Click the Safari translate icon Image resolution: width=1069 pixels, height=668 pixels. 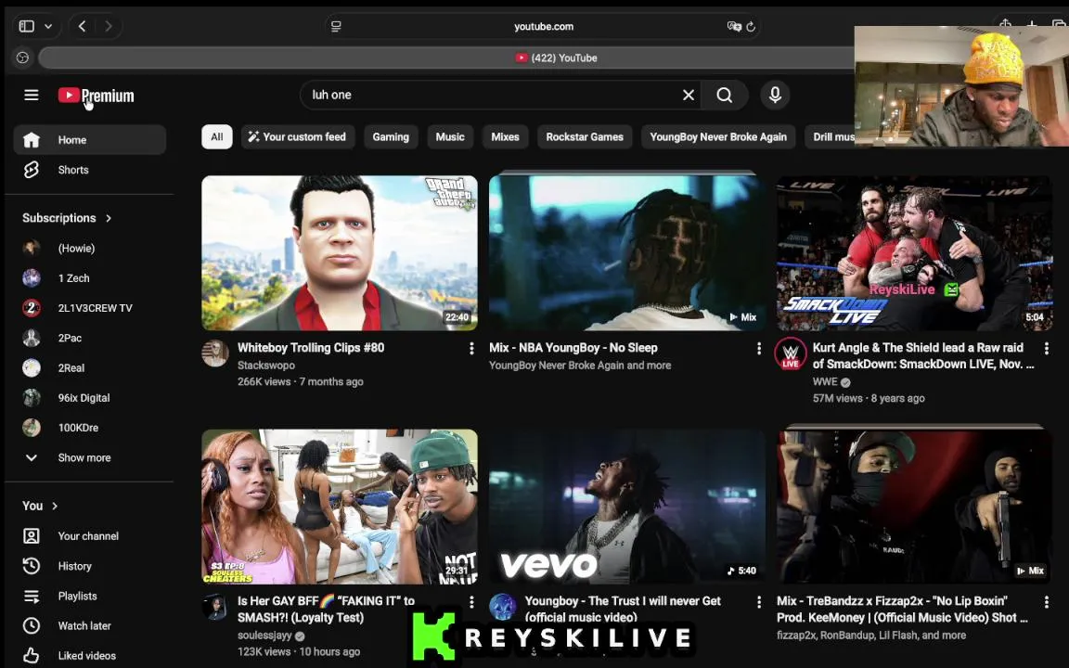coord(734,27)
